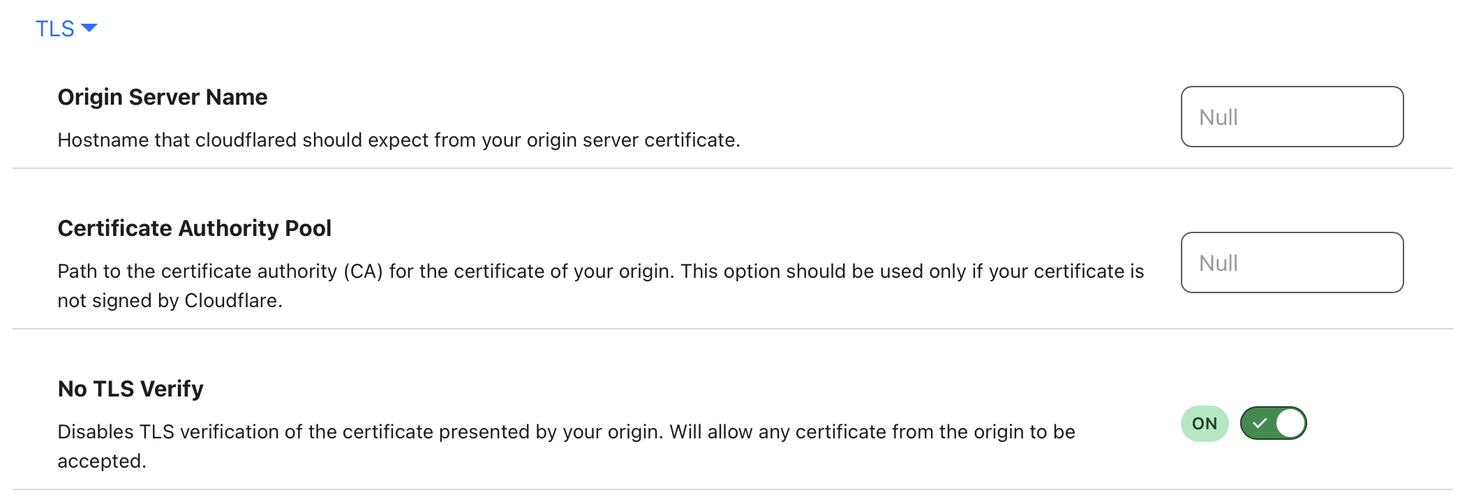This screenshot has height=504, width=1467.
Task: Focus the Origin Server Name input field
Action: [1292, 117]
